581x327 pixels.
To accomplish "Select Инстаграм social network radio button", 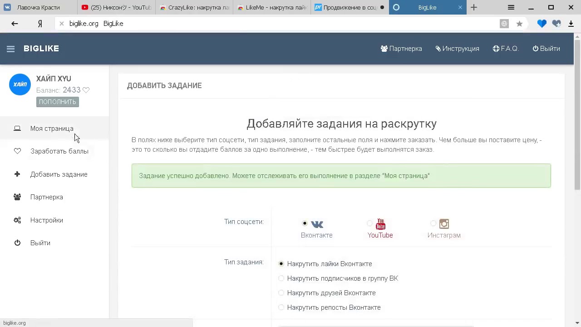I will click(433, 223).
